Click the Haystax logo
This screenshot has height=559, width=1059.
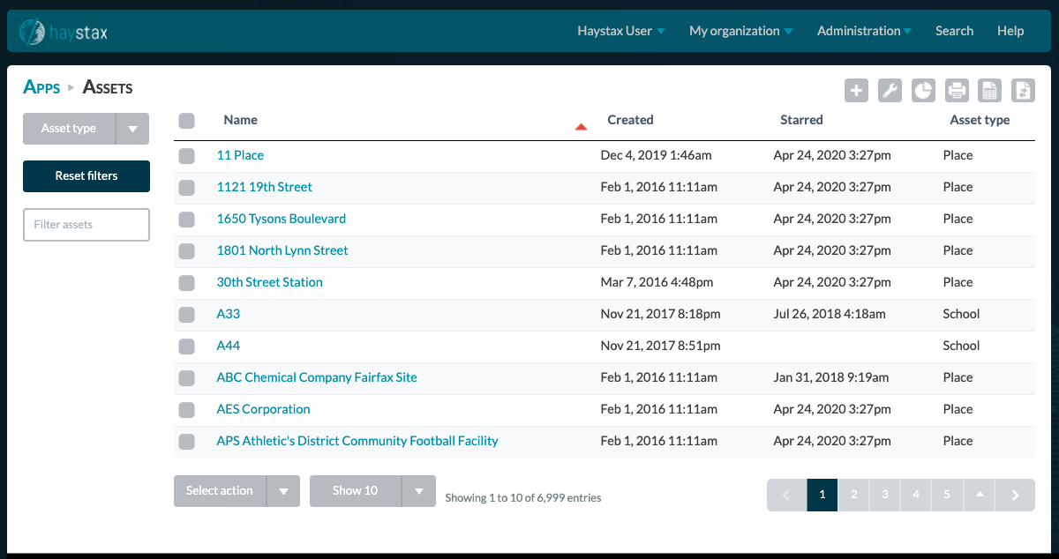pos(64,32)
